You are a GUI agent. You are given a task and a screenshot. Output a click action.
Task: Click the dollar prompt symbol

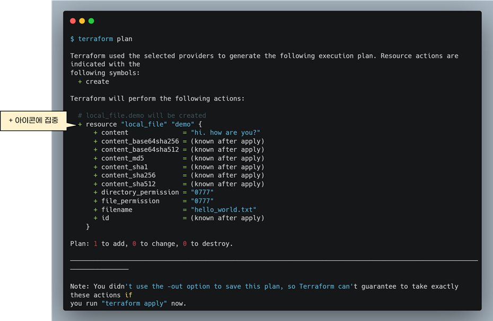point(72,39)
